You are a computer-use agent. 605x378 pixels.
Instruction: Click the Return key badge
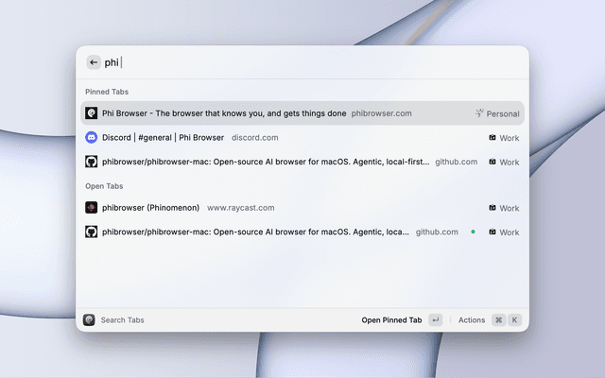436,320
